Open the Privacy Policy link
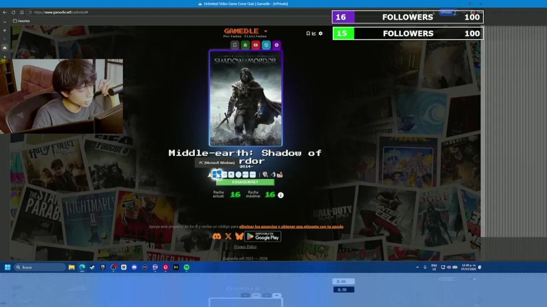 [245, 246]
